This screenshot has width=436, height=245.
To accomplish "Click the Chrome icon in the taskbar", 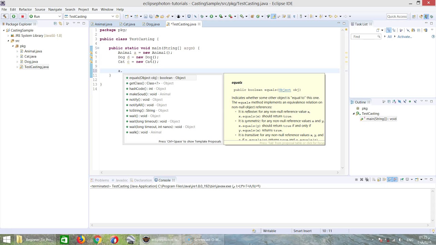I will pyautogui.click(x=97, y=240).
